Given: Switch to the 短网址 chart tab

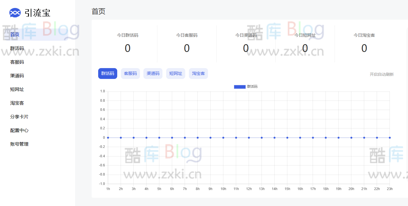Looking at the screenshot, I should (x=176, y=73).
